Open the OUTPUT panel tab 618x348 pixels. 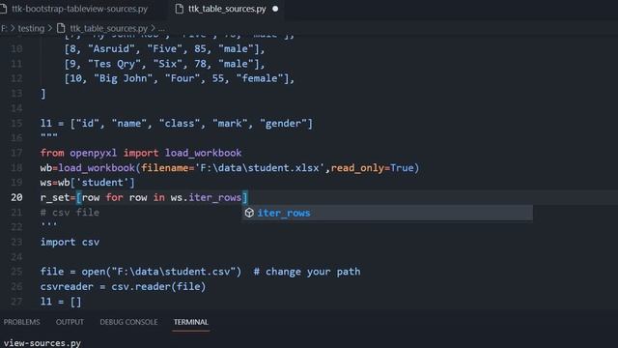tap(70, 322)
